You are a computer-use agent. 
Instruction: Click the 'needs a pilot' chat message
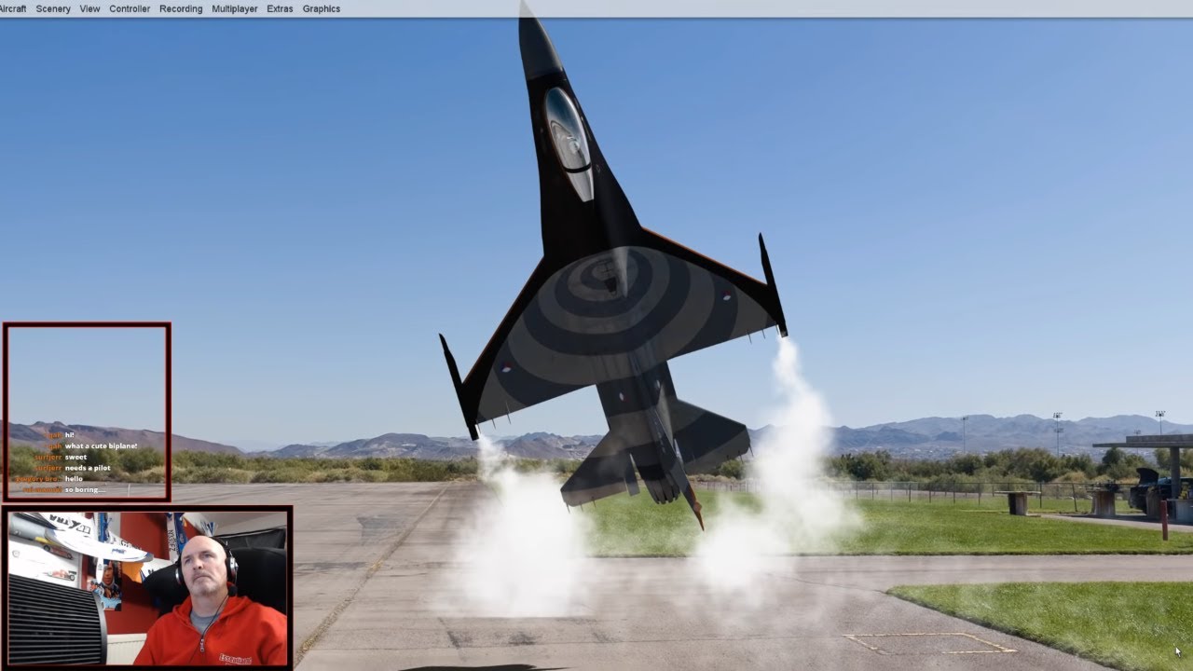pos(88,468)
